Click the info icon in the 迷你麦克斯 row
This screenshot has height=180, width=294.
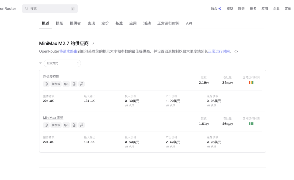(46, 84)
